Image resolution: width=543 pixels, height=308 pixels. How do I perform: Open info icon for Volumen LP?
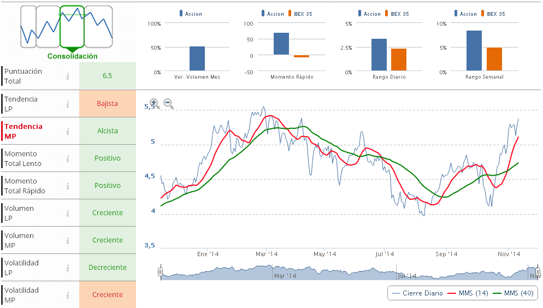pyautogui.click(x=68, y=213)
